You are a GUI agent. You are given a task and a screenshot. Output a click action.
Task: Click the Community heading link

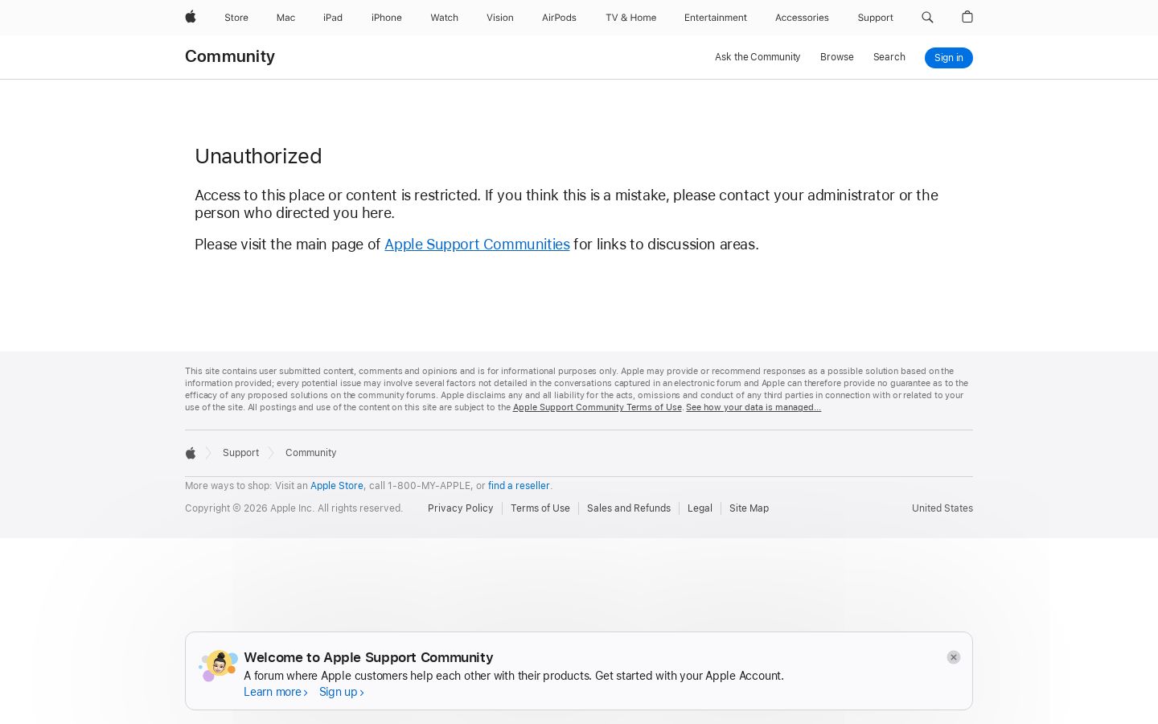point(230,56)
